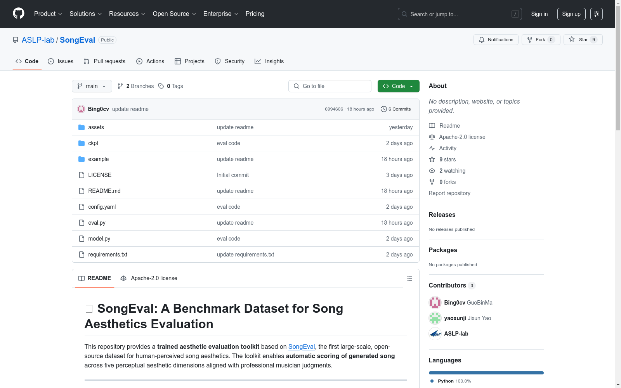Click the Pricing link

[x=255, y=14]
